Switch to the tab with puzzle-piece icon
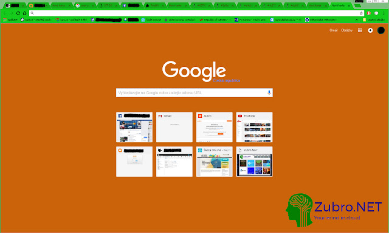The height and width of the screenshot is (243, 389). (154, 5)
